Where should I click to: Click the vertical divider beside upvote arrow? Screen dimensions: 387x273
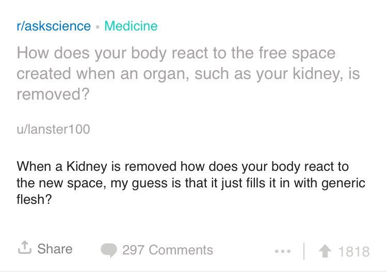point(304,251)
